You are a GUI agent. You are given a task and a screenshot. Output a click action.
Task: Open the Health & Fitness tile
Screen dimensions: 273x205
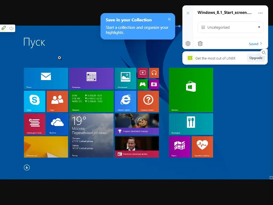coord(202,147)
